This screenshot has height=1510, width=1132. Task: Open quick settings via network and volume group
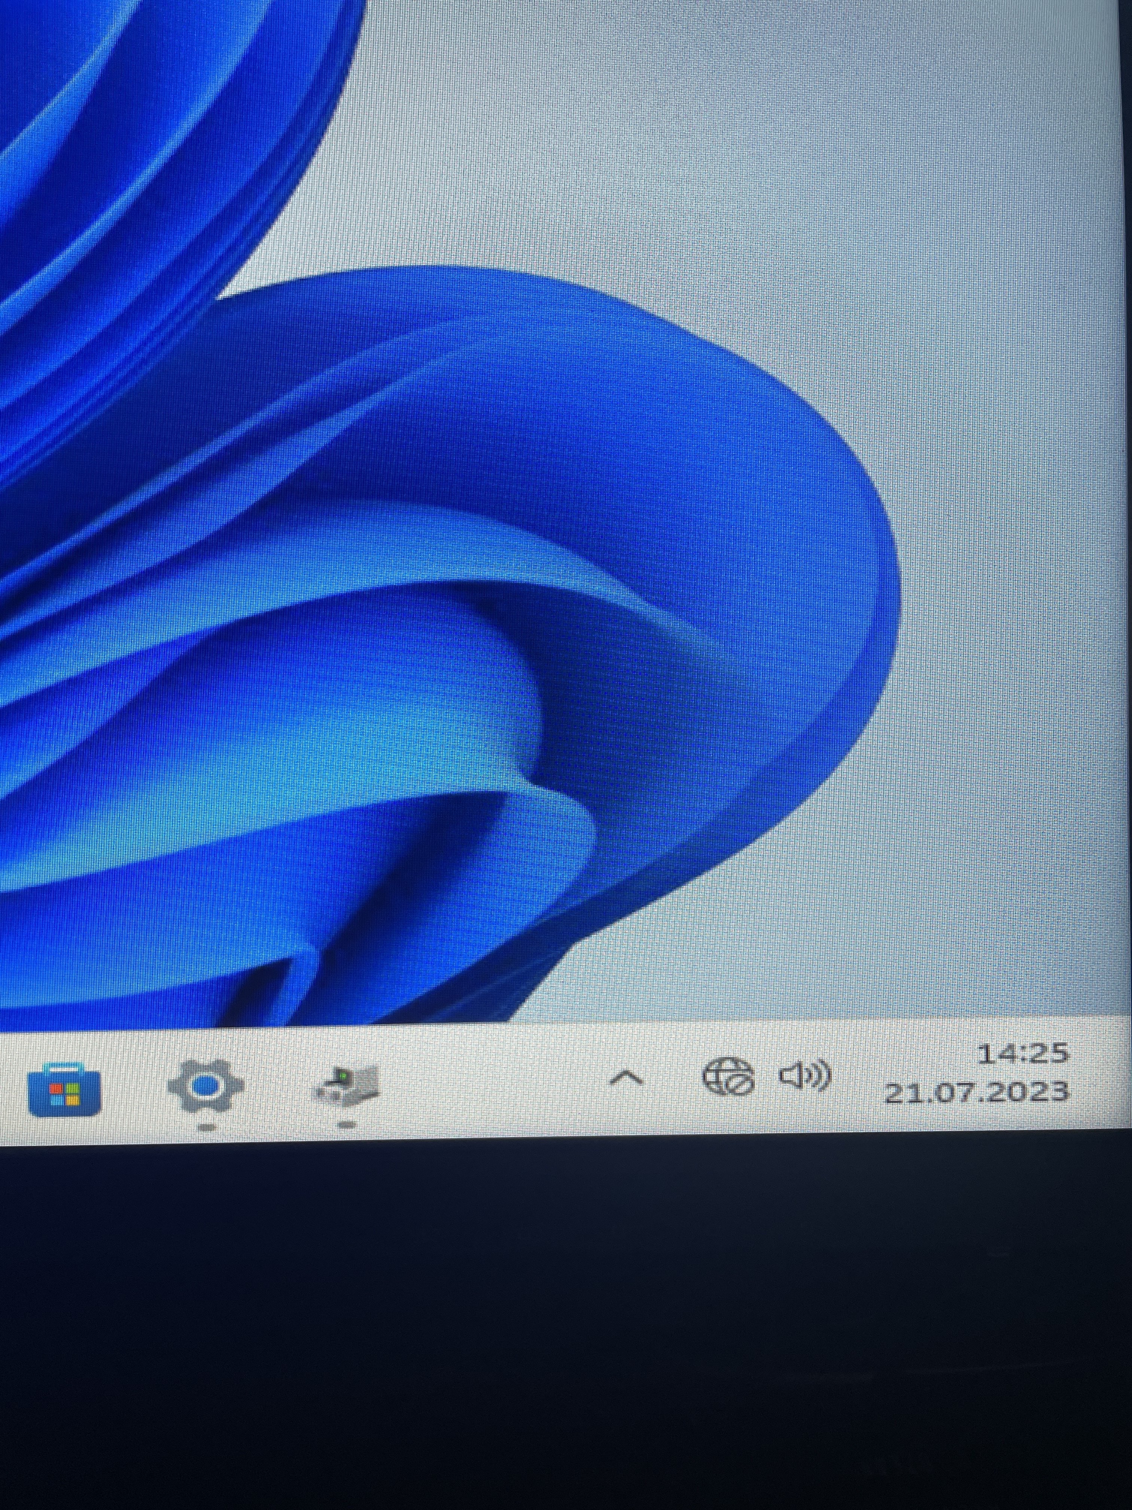(x=766, y=1077)
